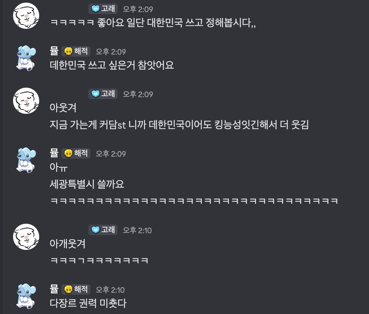Screen dimensions: 369x314
Task: Click white cat avatar next to "아개웃겨"
Action: (x=26, y=237)
